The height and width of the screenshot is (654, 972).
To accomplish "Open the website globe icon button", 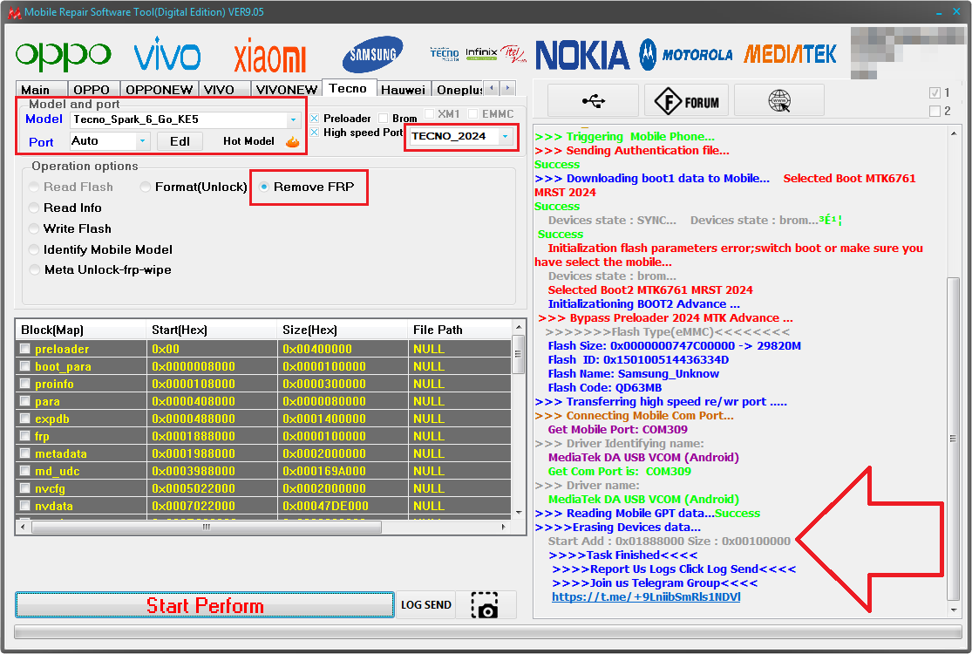I will pyautogui.click(x=779, y=100).
